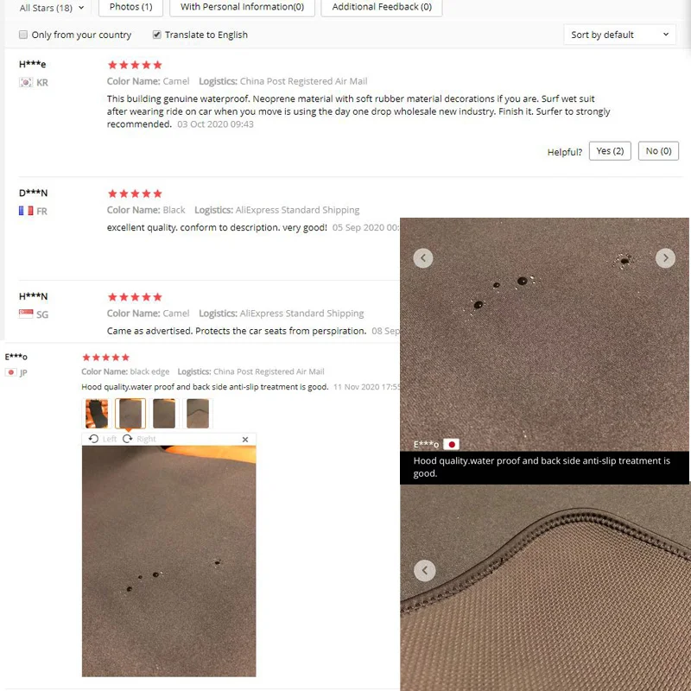Viewport: 691px width, 691px height.
Task: Show With Personal Information(0) reviews
Action: click(243, 7)
